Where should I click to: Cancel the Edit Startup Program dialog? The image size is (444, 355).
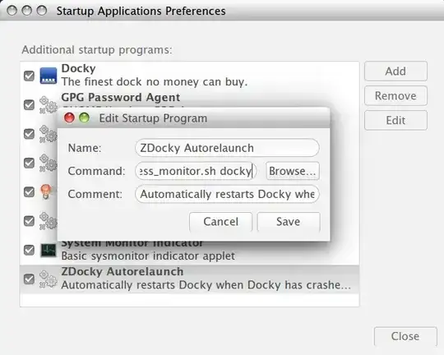point(220,222)
